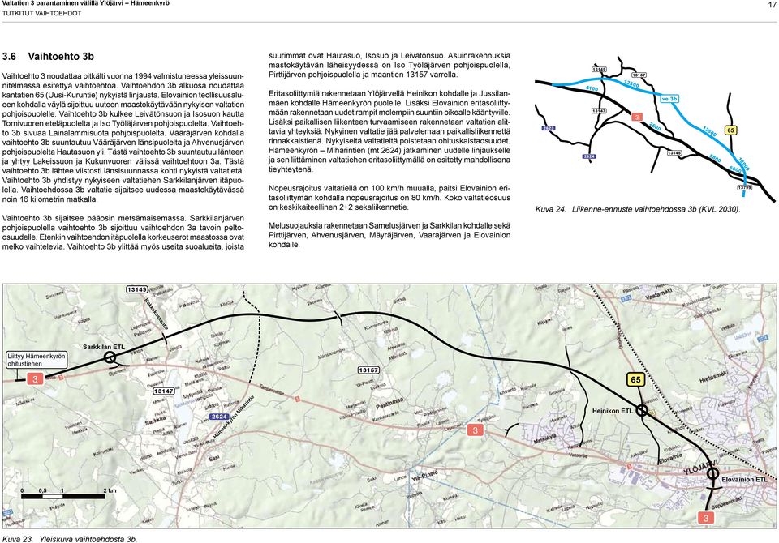Click the 'Heinikon ETL' map label text
Image resolution: width=779 pixels, height=543 pixels.
[613, 411]
